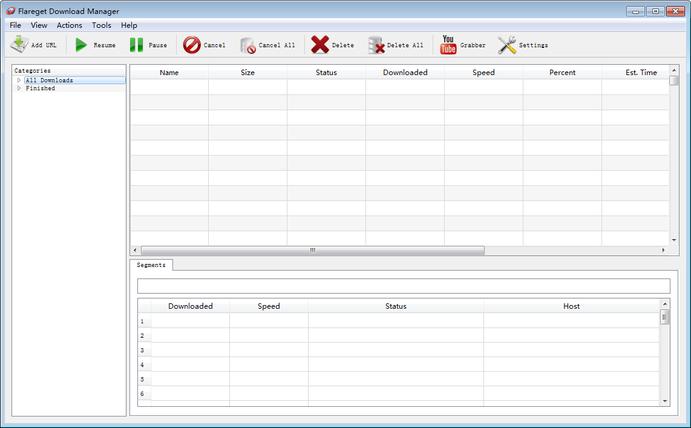Image resolution: width=691 pixels, height=428 pixels.
Task: Click the segments progress bar field
Action: [x=404, y=286]
